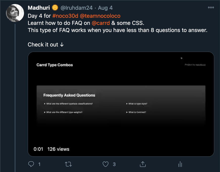
Task: Open Madhuri's profile picture
Action: [15, 13]
